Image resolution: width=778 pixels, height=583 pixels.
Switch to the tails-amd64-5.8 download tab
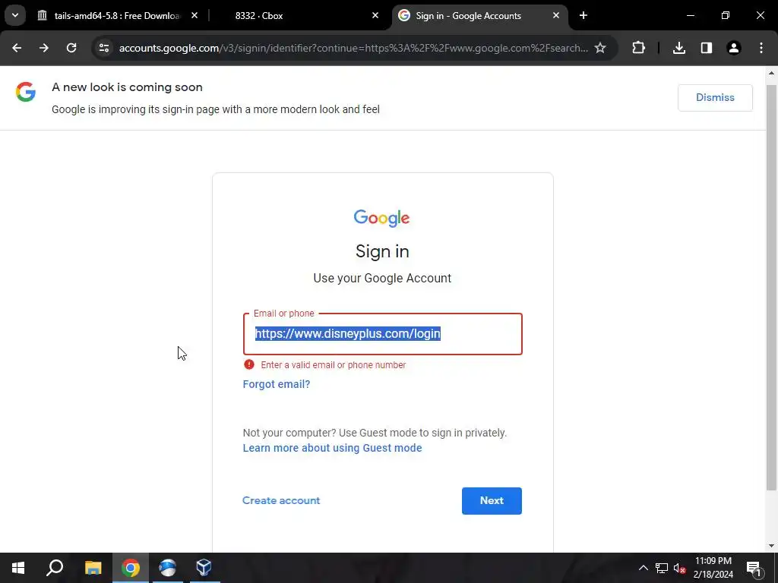[117, 15]
